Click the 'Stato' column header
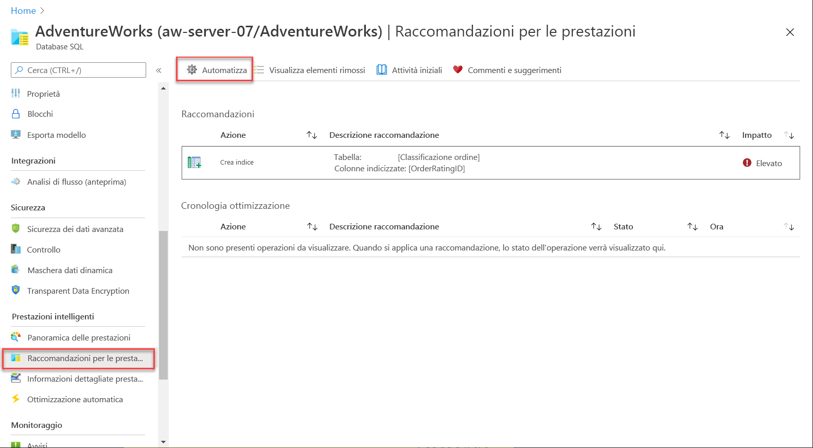This screenshot has height=448, width=813. (x=623, y=226)
